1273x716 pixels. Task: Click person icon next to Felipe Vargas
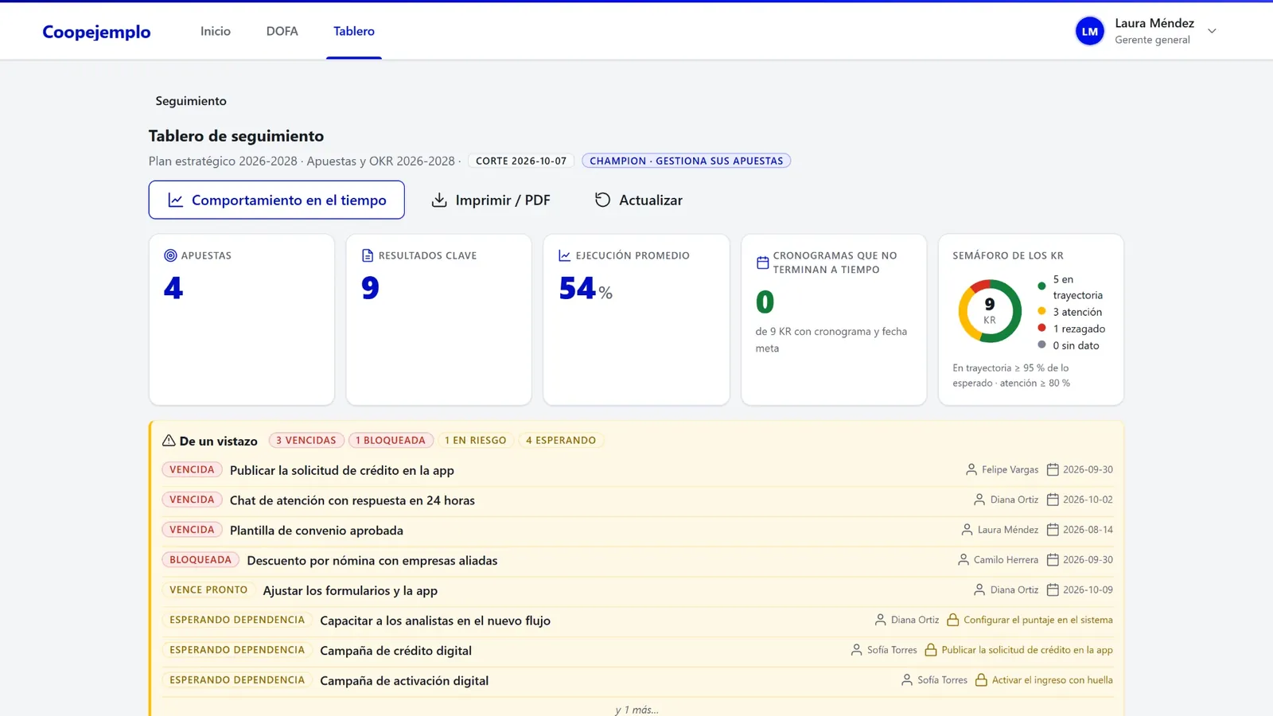tap(971, 470)
